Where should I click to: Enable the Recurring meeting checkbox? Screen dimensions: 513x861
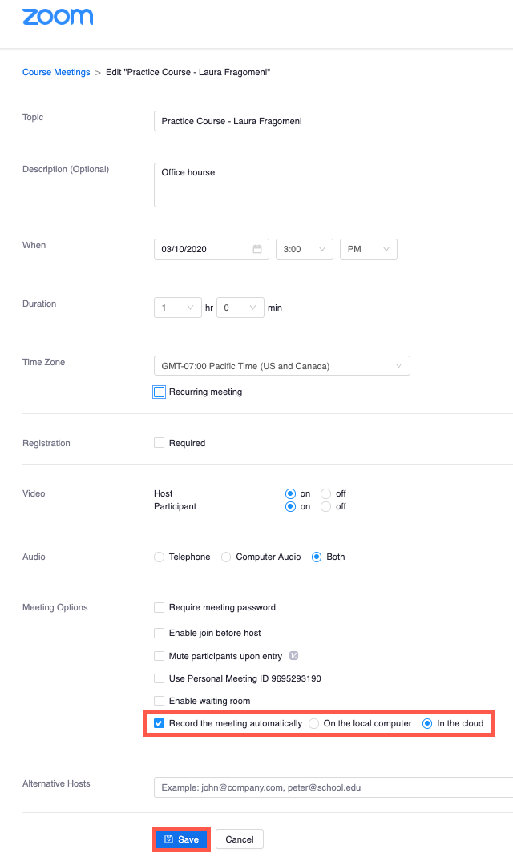160,392
